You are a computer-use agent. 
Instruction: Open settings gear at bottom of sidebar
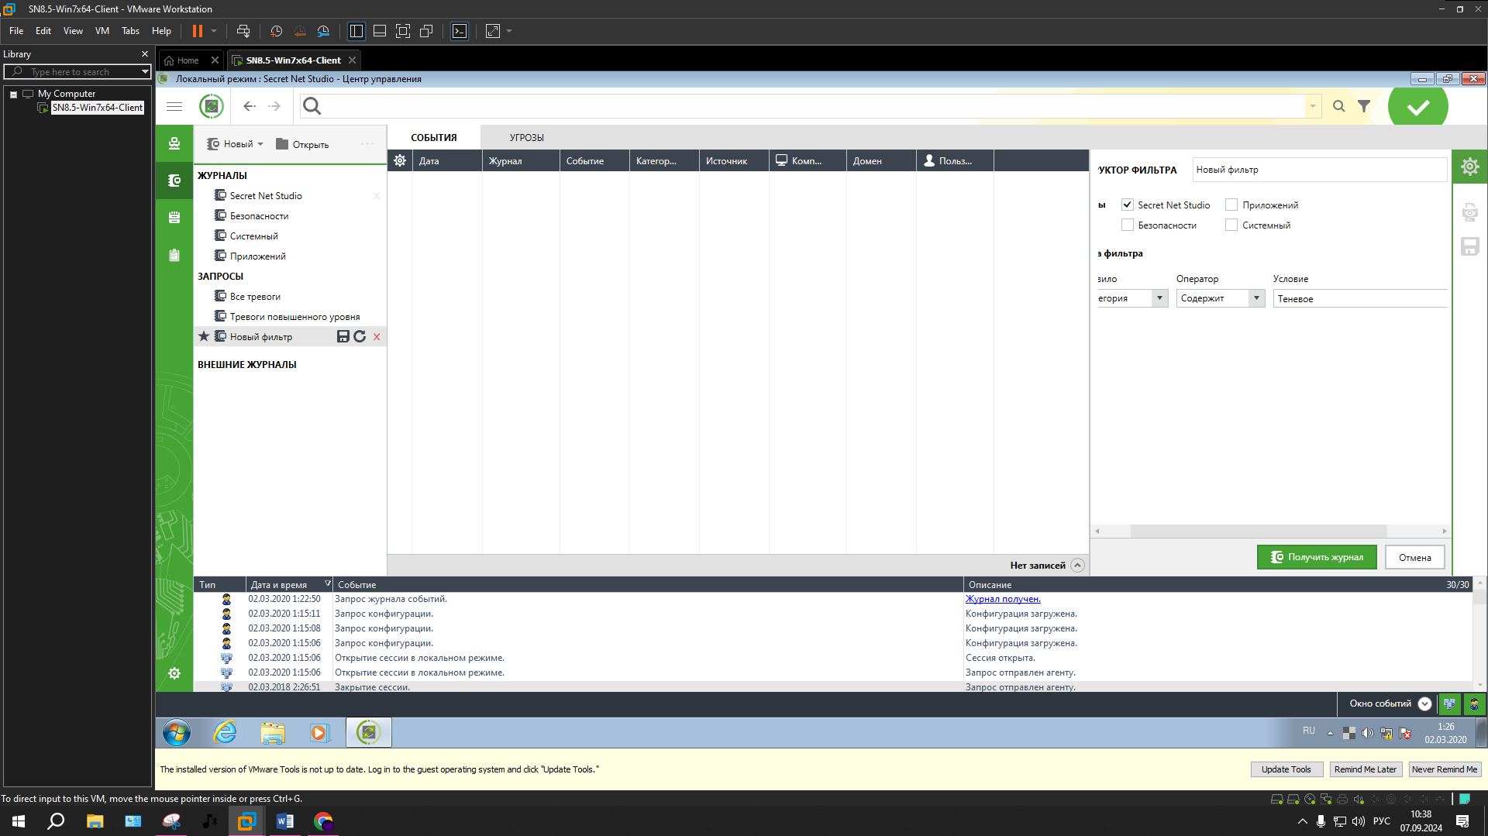[174, 673]
